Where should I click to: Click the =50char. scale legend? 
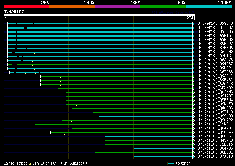pos(180,163)
